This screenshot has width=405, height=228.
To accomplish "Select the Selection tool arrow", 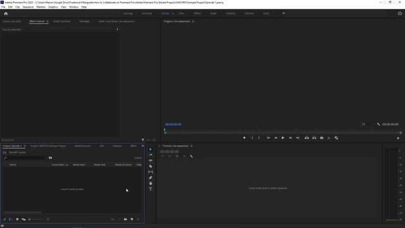I will (151, 149).
